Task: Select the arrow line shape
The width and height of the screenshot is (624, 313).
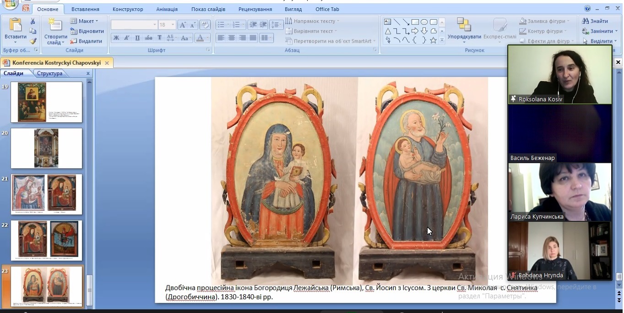Action: [406, 22]
